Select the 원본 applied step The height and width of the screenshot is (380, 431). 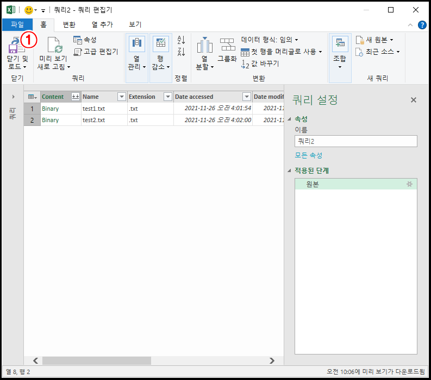[355, 184]
